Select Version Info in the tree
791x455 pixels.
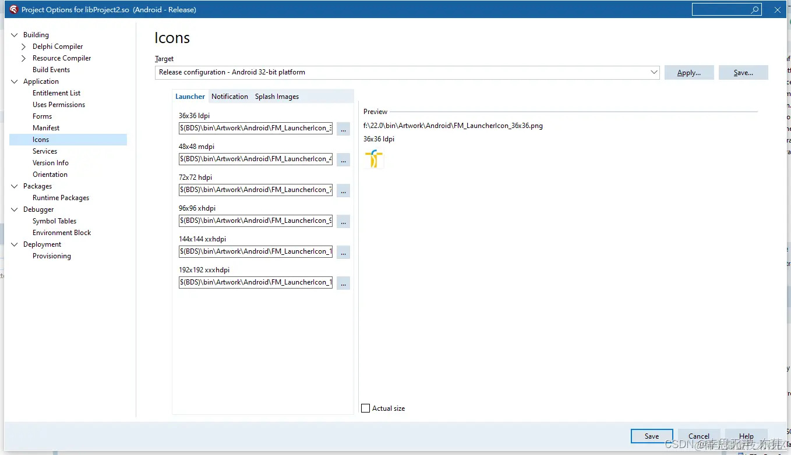point(51,163)
